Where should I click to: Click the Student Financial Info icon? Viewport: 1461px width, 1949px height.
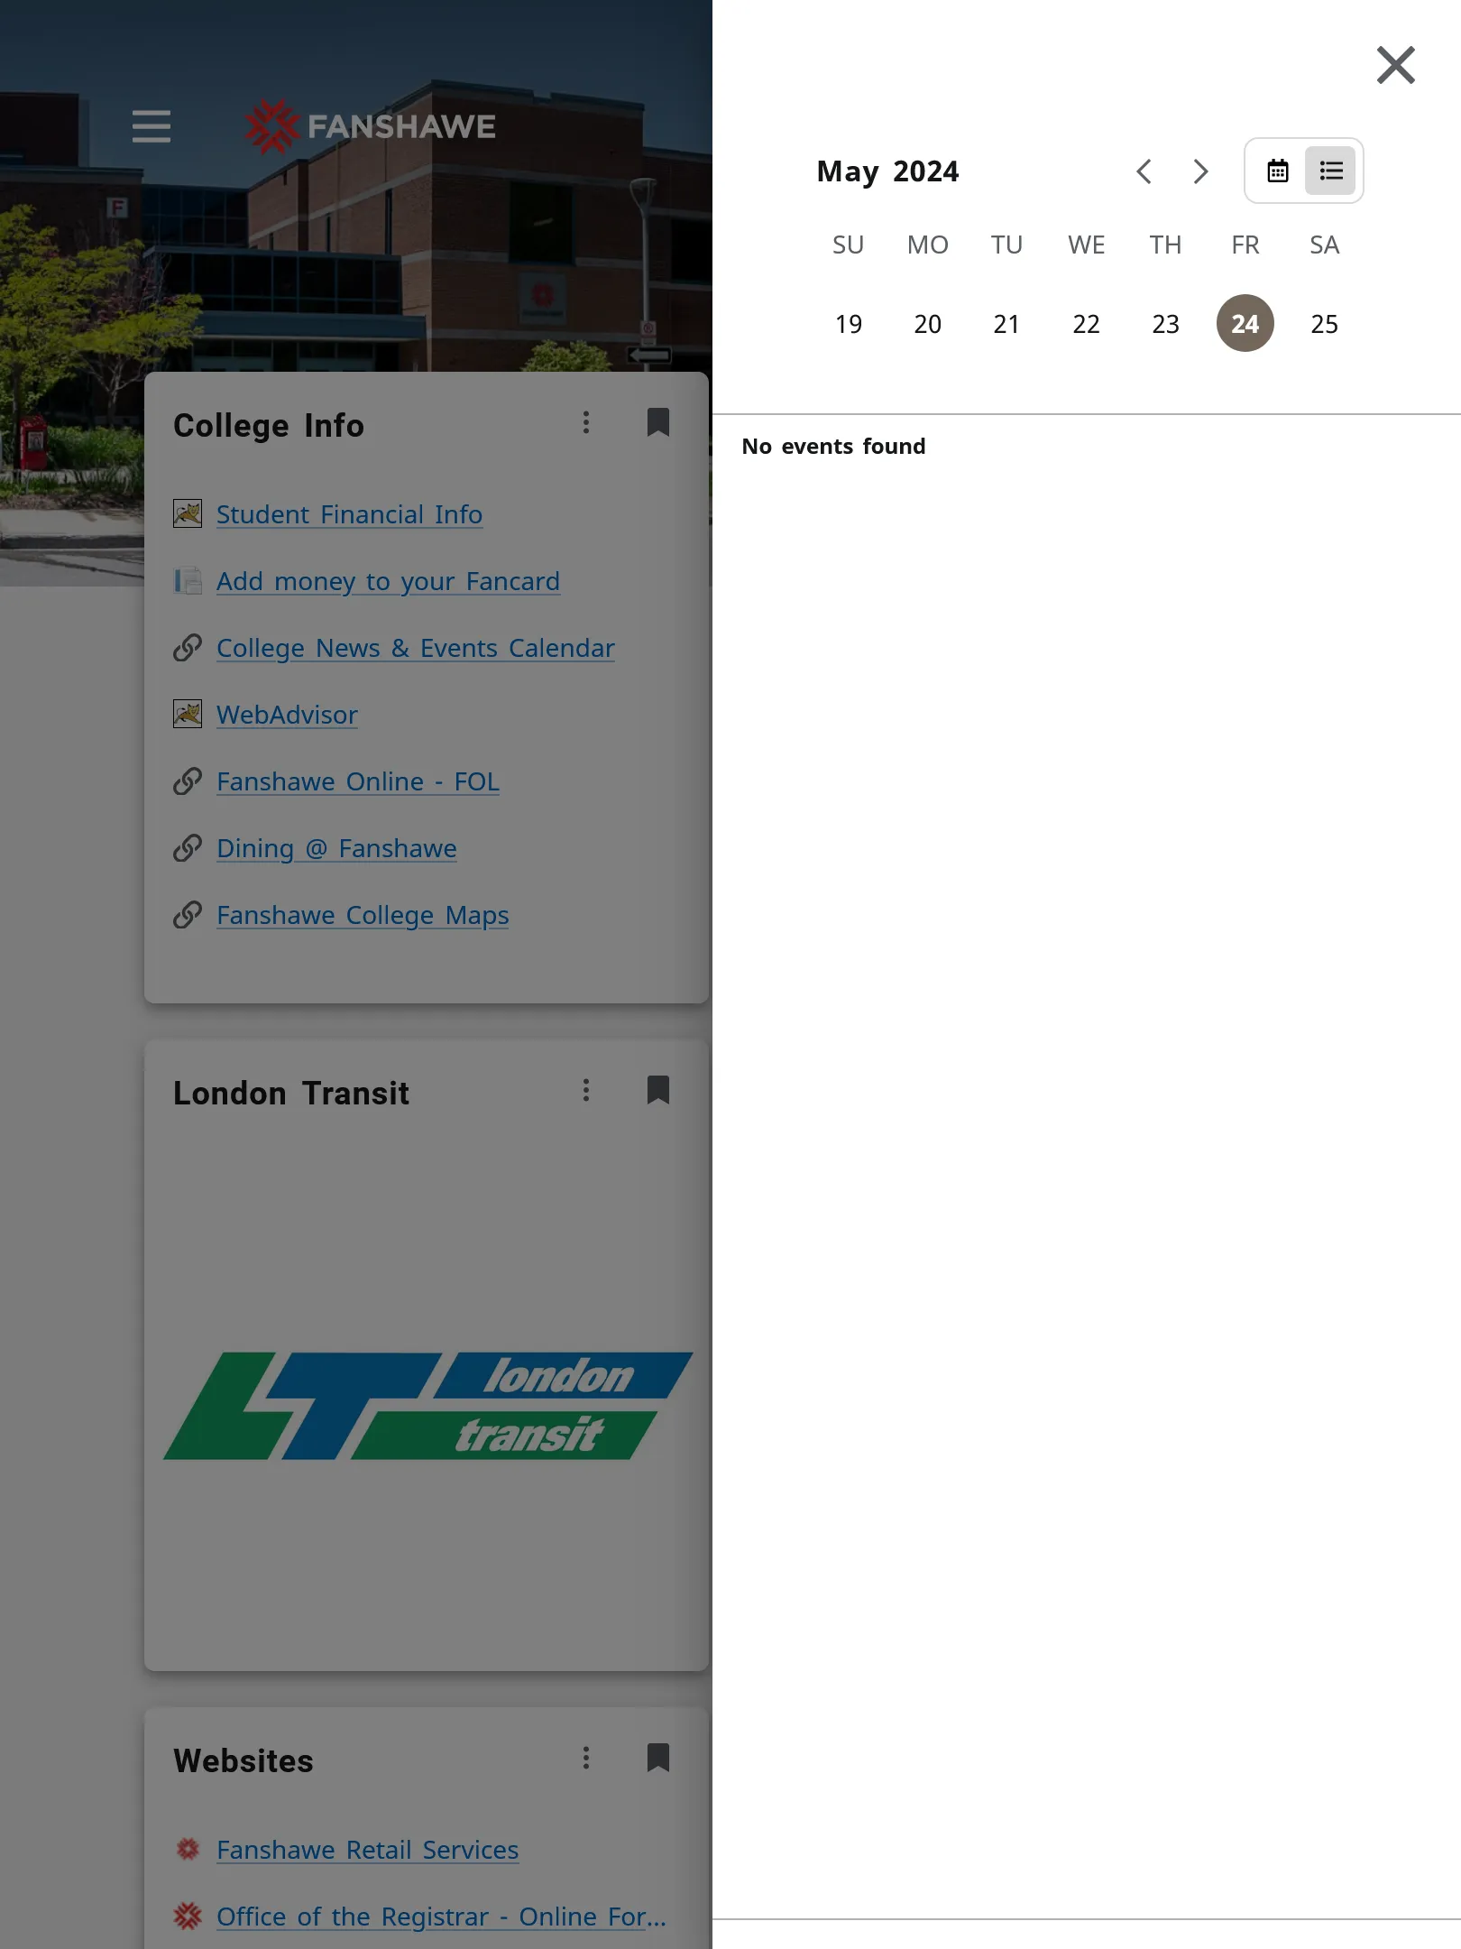click(x=188, y=514)
